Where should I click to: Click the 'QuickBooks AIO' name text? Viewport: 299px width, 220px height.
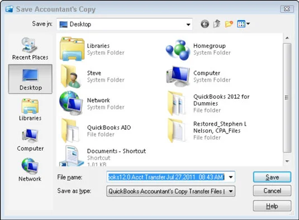point(109,127)
